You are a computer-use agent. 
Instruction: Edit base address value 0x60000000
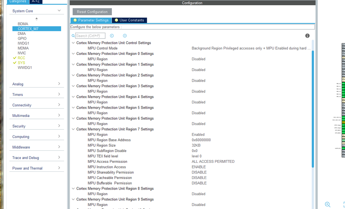(201, 140)
